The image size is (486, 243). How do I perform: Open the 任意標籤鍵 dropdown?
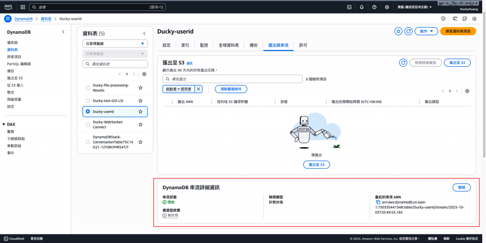pos(115,44)
